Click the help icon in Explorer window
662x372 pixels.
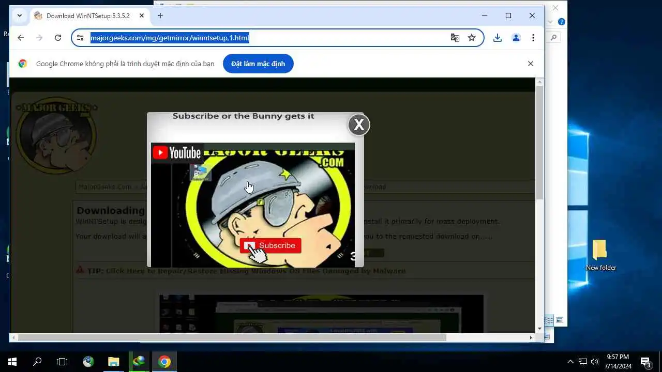pos(562,22)
